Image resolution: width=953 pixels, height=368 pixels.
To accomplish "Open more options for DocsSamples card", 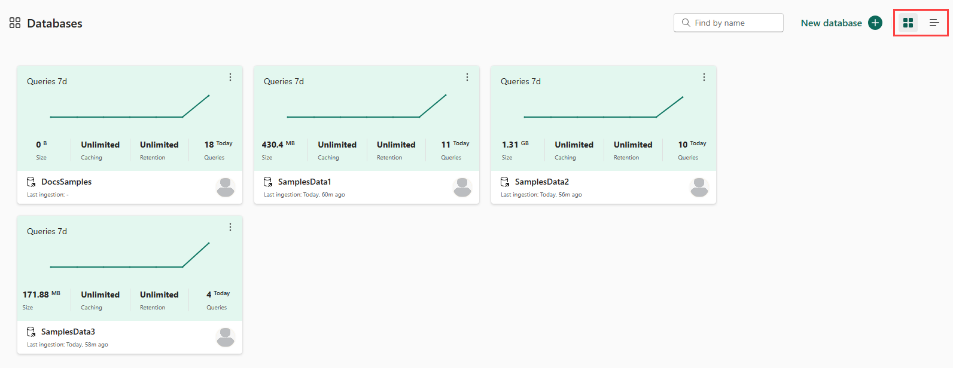I will pyautogui.click(x=230, y=77).
